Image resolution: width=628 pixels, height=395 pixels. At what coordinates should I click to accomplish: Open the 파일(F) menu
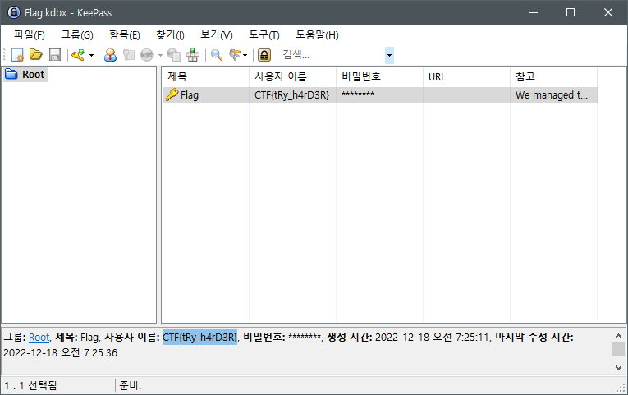click(x=30, y=34)
